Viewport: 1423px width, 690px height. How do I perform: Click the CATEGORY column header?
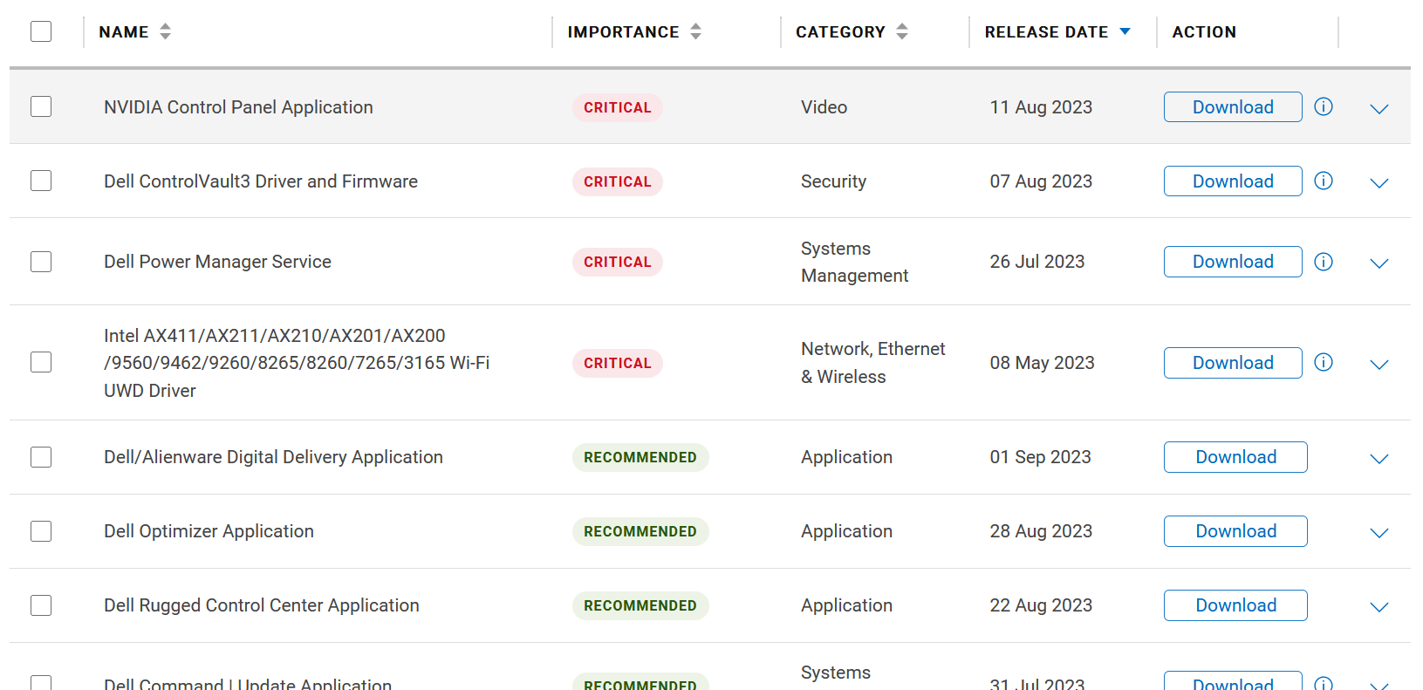[x=840, y=32]
